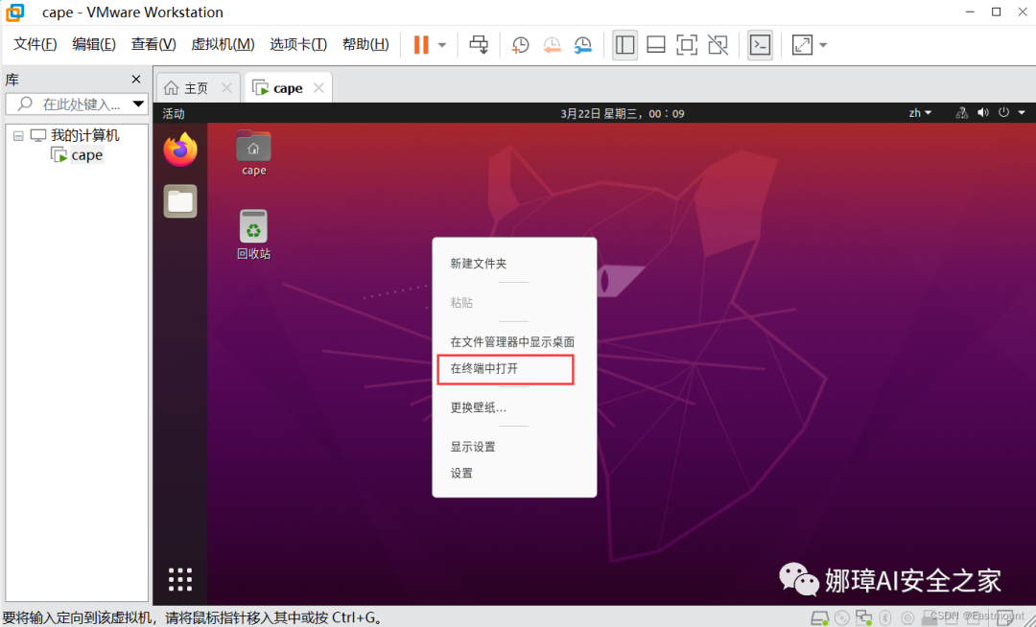The height and width of the screenshot is (627, 1036).
Task: Open the zh input language dropdown
Action: pos(920,113)
